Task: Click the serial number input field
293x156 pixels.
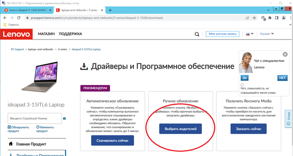Action: click(35, 118)
